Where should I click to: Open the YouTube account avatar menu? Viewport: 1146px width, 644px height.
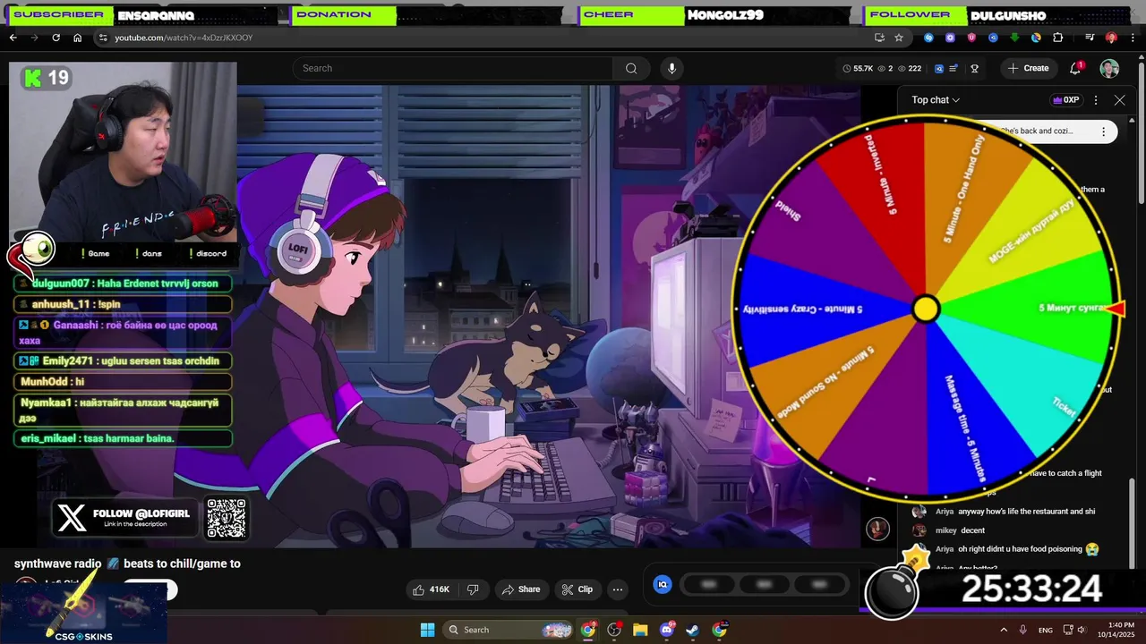[1109, 68]
